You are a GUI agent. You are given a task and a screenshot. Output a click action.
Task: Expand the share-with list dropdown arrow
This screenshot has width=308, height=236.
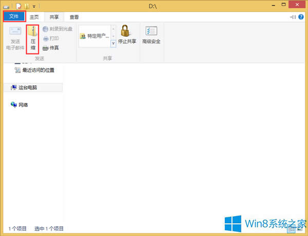[113, 45]
